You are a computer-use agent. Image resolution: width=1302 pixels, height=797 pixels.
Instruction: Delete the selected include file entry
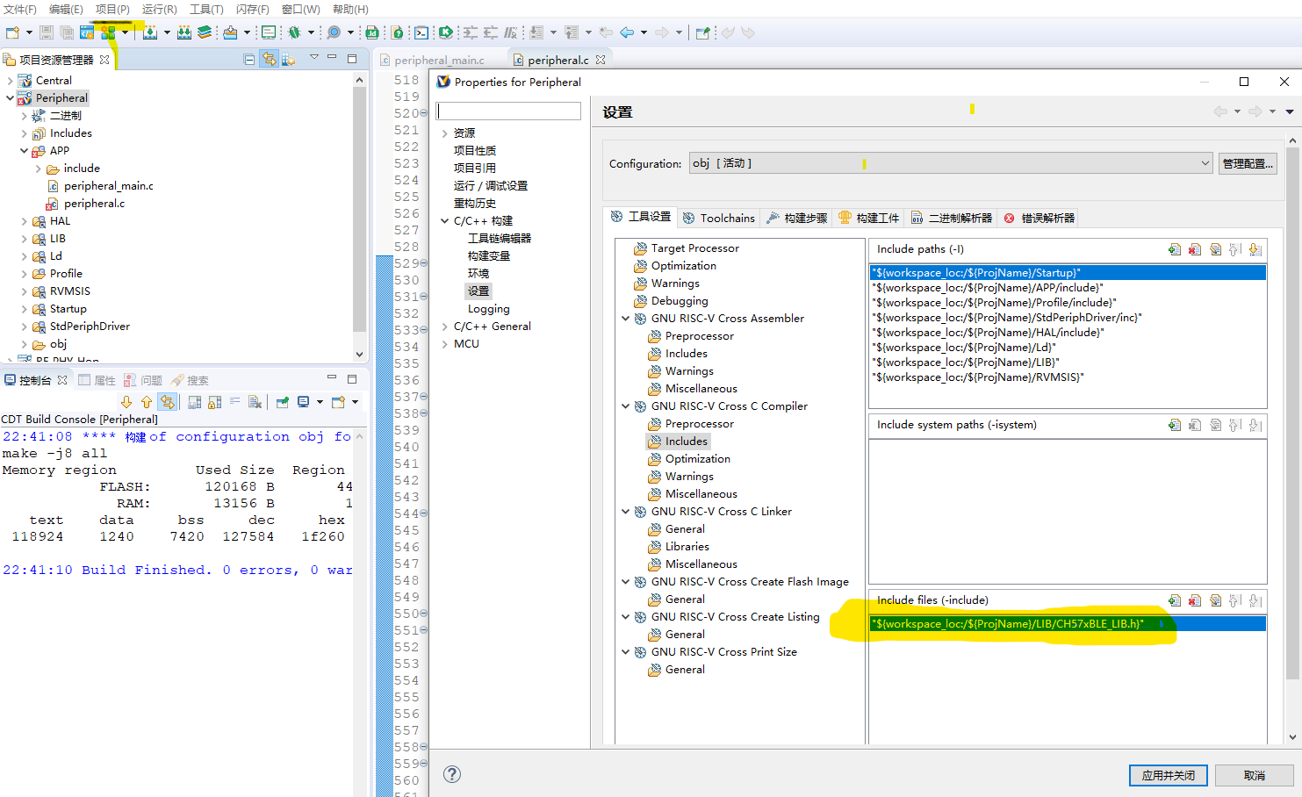[x=1195, y=600]
